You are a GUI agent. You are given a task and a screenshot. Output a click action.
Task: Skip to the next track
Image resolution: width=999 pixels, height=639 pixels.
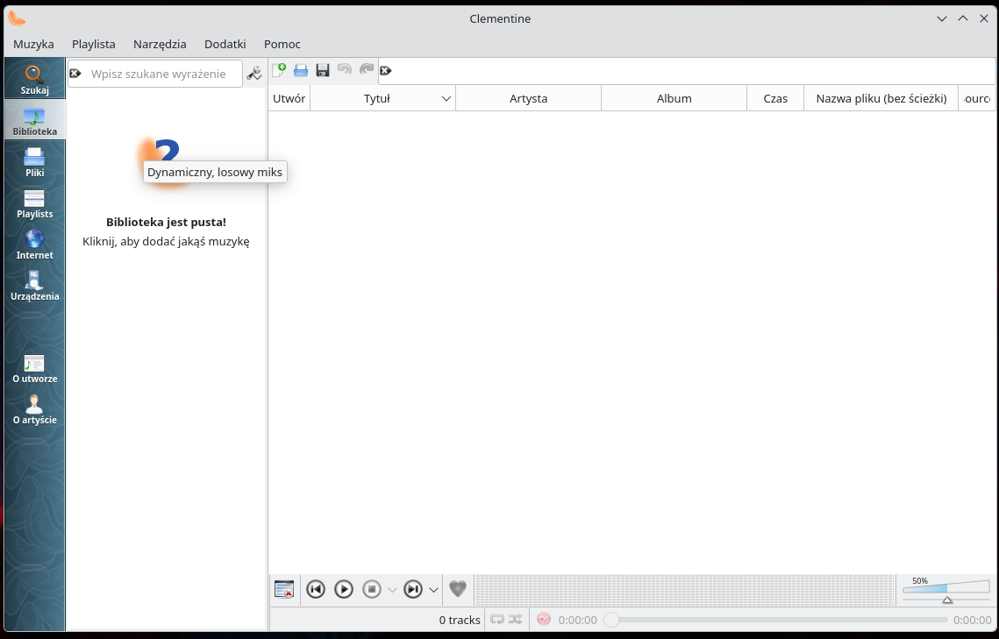[413, 589]
